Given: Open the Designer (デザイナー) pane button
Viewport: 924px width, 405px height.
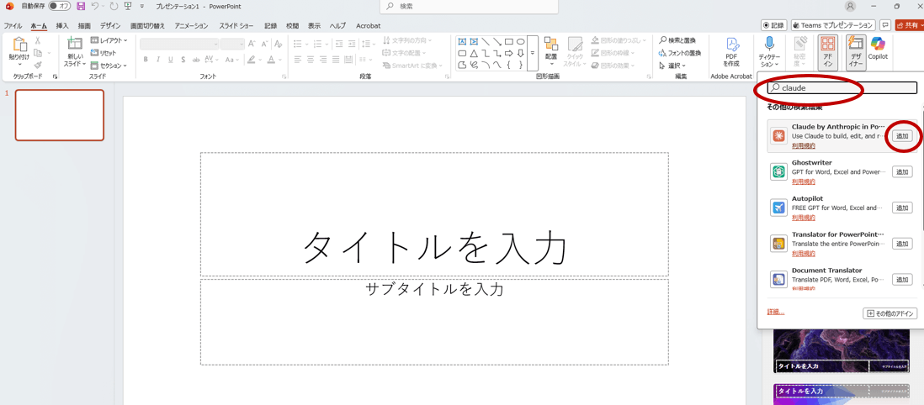Looking at the screenshot, I should tap(855, 50).
